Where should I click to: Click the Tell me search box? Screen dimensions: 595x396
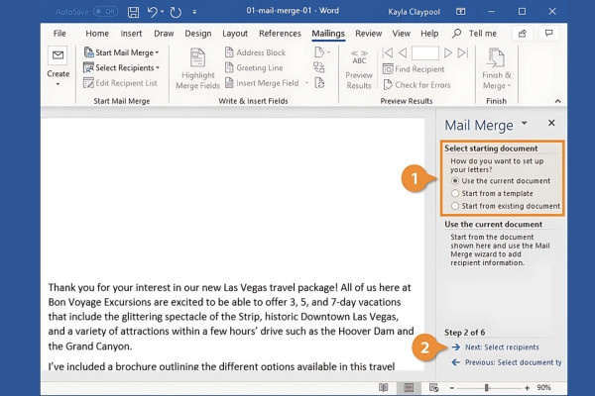[474, 34]
